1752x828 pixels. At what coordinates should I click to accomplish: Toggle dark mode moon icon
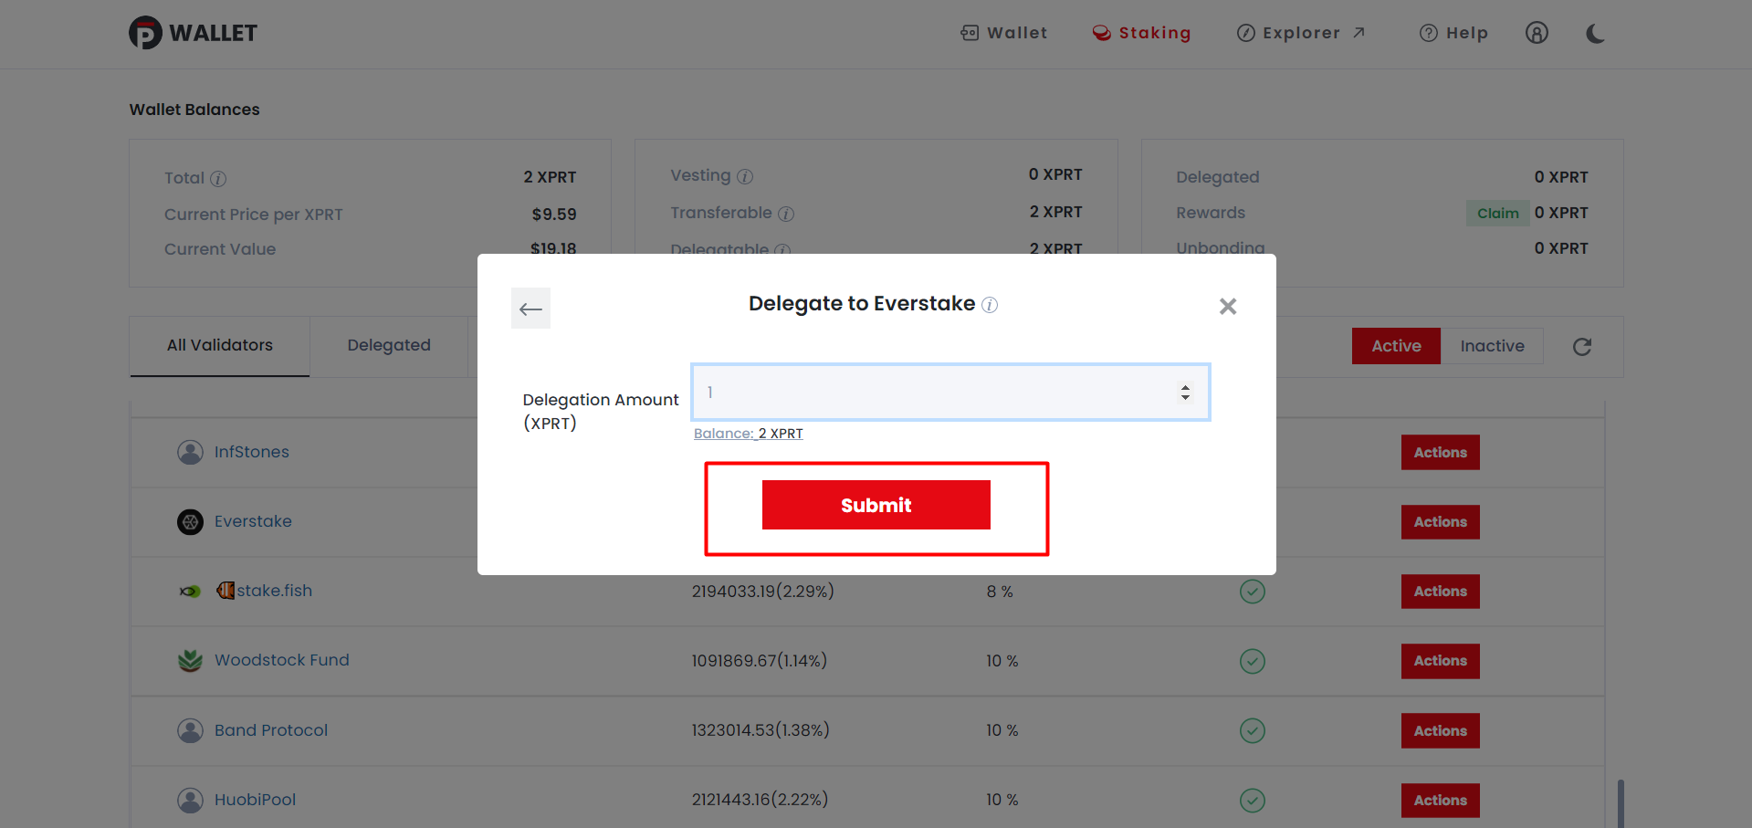(1595, 34)
